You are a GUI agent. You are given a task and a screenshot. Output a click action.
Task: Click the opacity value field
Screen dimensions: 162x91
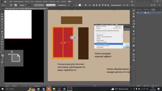point(70,5)
